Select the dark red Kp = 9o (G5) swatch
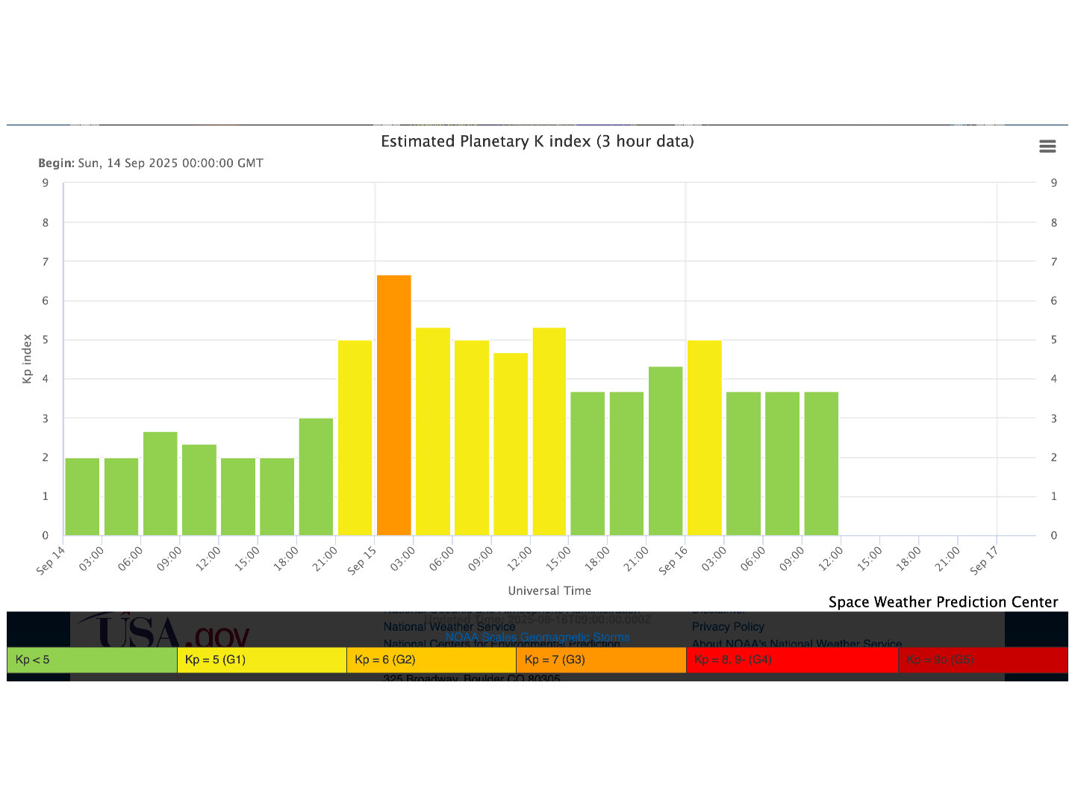 tap(982, 660)
